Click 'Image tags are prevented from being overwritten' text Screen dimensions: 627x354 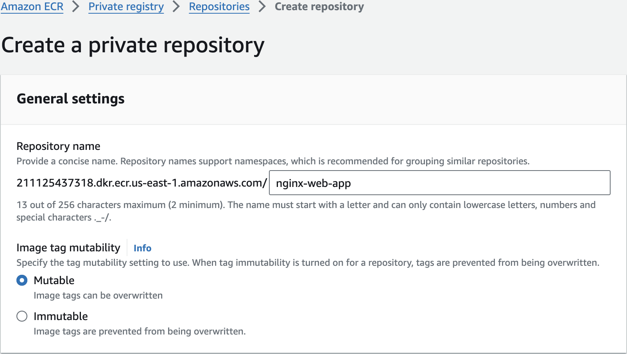(140, 331)
